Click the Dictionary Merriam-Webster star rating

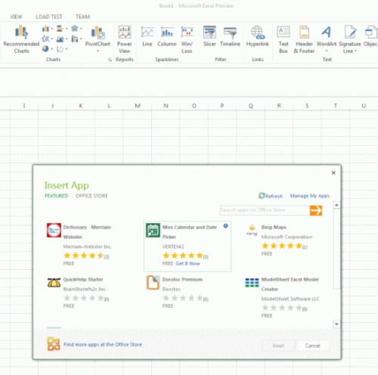click(84, 256)
